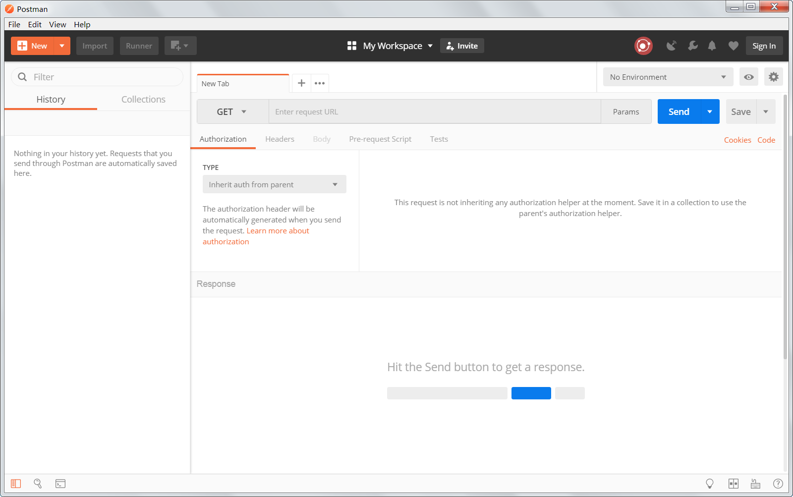Expand the Send button dropdown arrow
793x497 pixels.
tap(710, 111)
